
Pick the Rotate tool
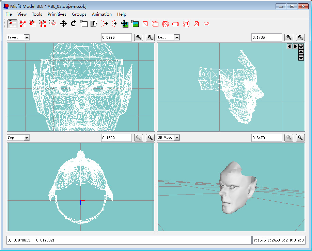(74, 23)
